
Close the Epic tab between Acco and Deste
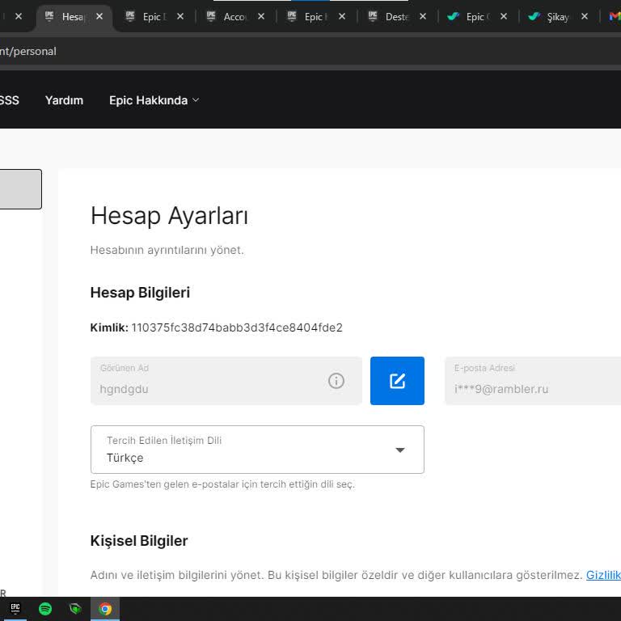[x=342, y=16]
